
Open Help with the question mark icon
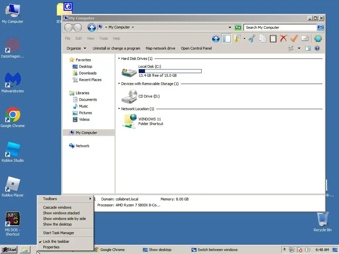[x=317, y=48]
